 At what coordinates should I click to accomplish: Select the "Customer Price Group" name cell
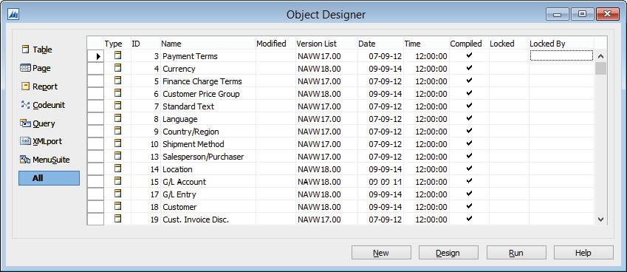click(208, 94)
